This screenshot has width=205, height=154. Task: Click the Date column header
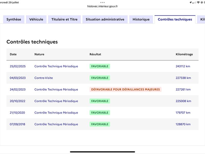click(x=13, y=54)
